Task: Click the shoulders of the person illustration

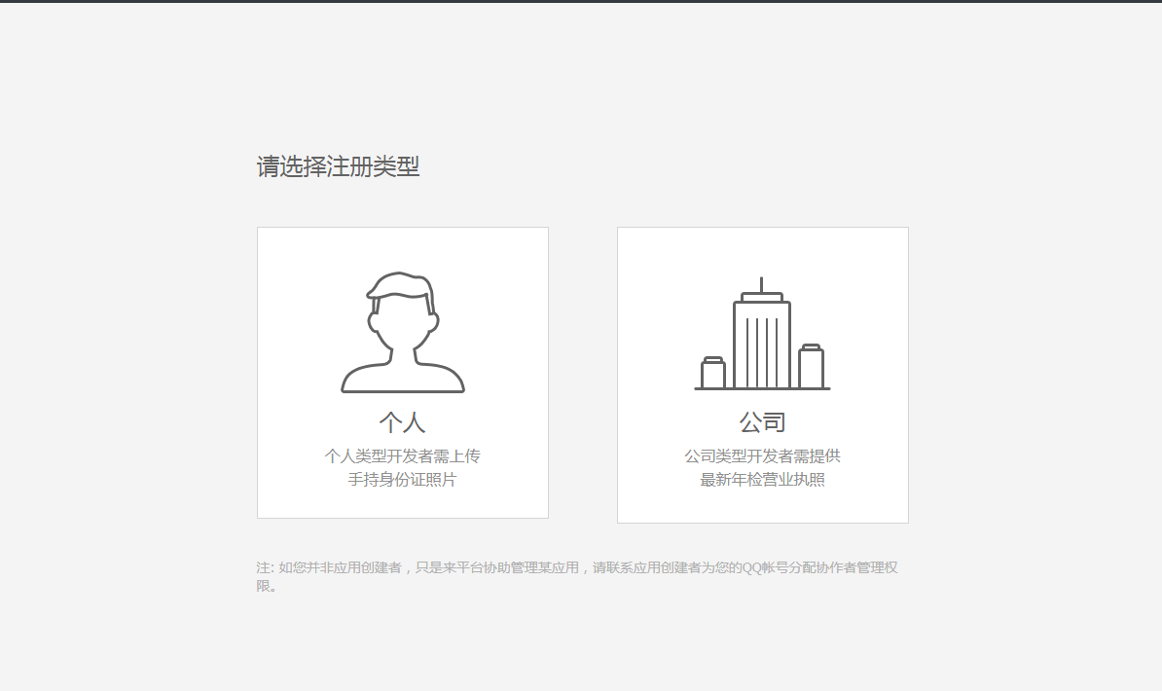Action: [x=402, y=380]
